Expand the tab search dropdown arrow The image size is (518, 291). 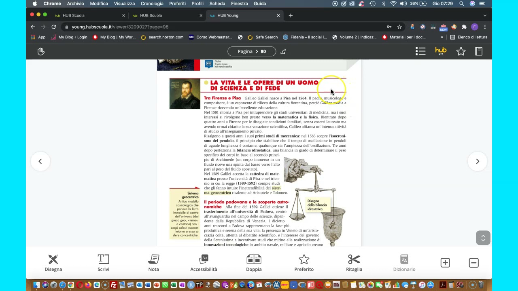485,15
